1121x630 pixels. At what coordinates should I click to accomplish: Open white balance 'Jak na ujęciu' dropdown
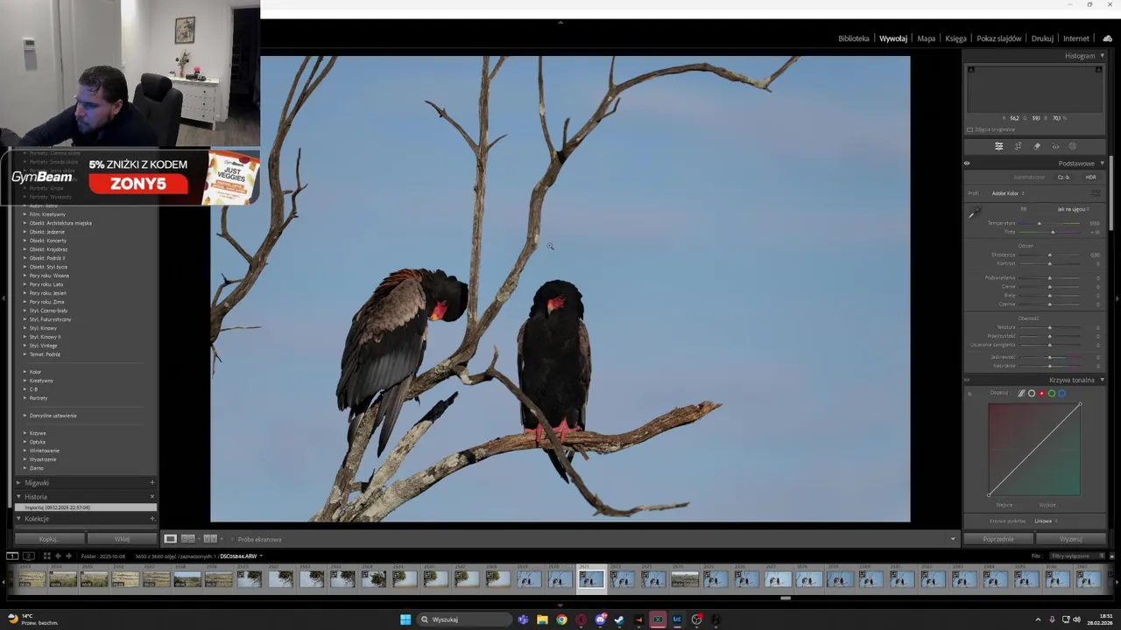tap(1073, 209)
